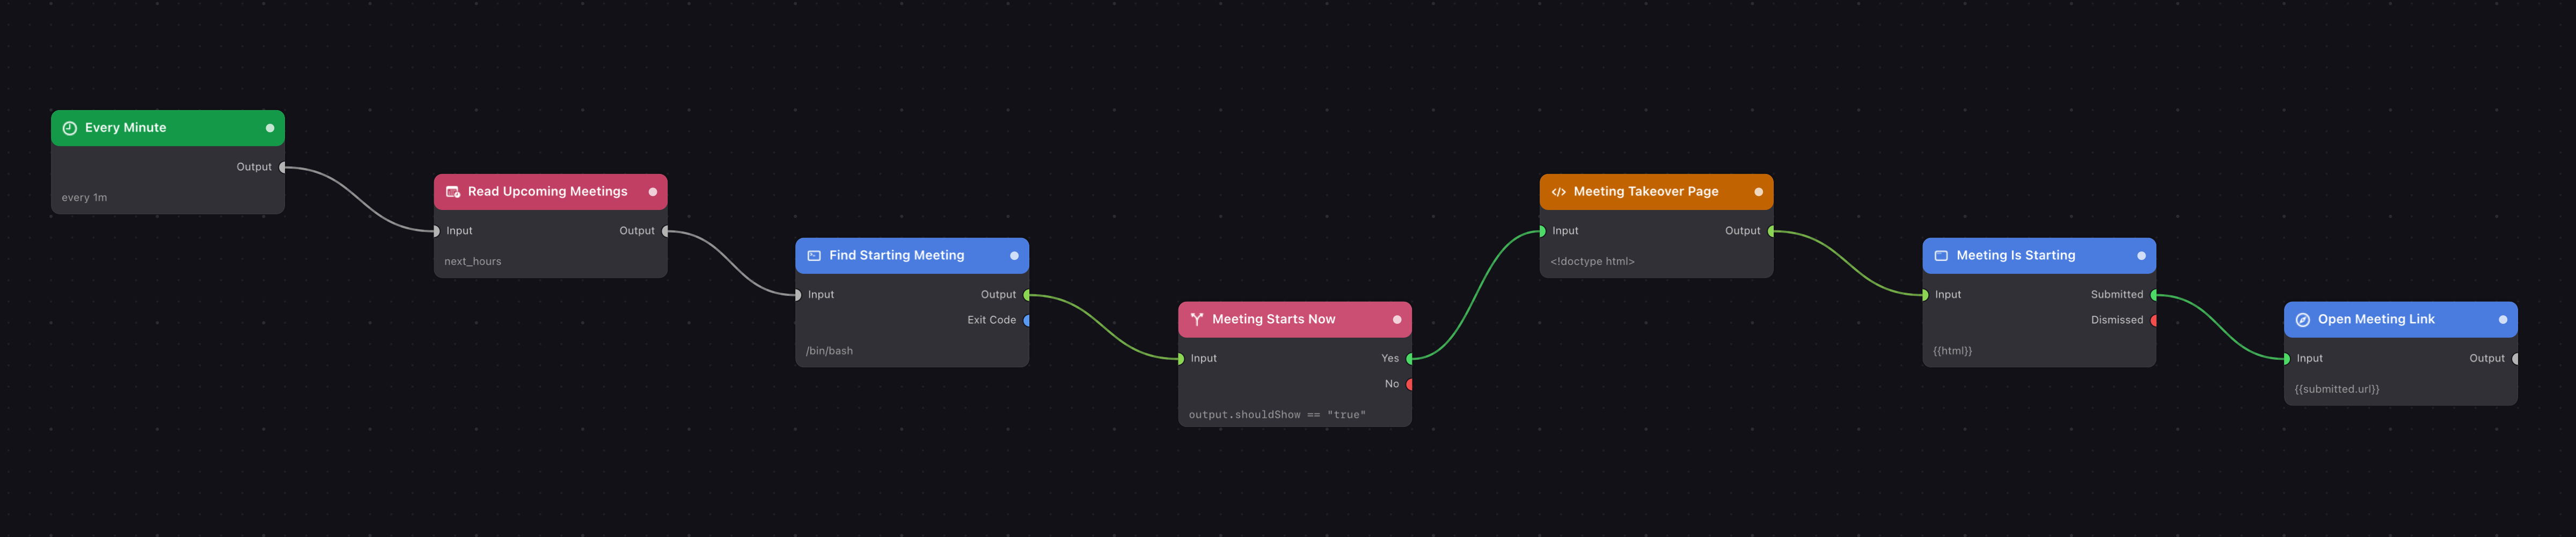The image size is (2576, 537).
Task: Click the clock icon on Every Minute node
Action: tap(70, 128)
